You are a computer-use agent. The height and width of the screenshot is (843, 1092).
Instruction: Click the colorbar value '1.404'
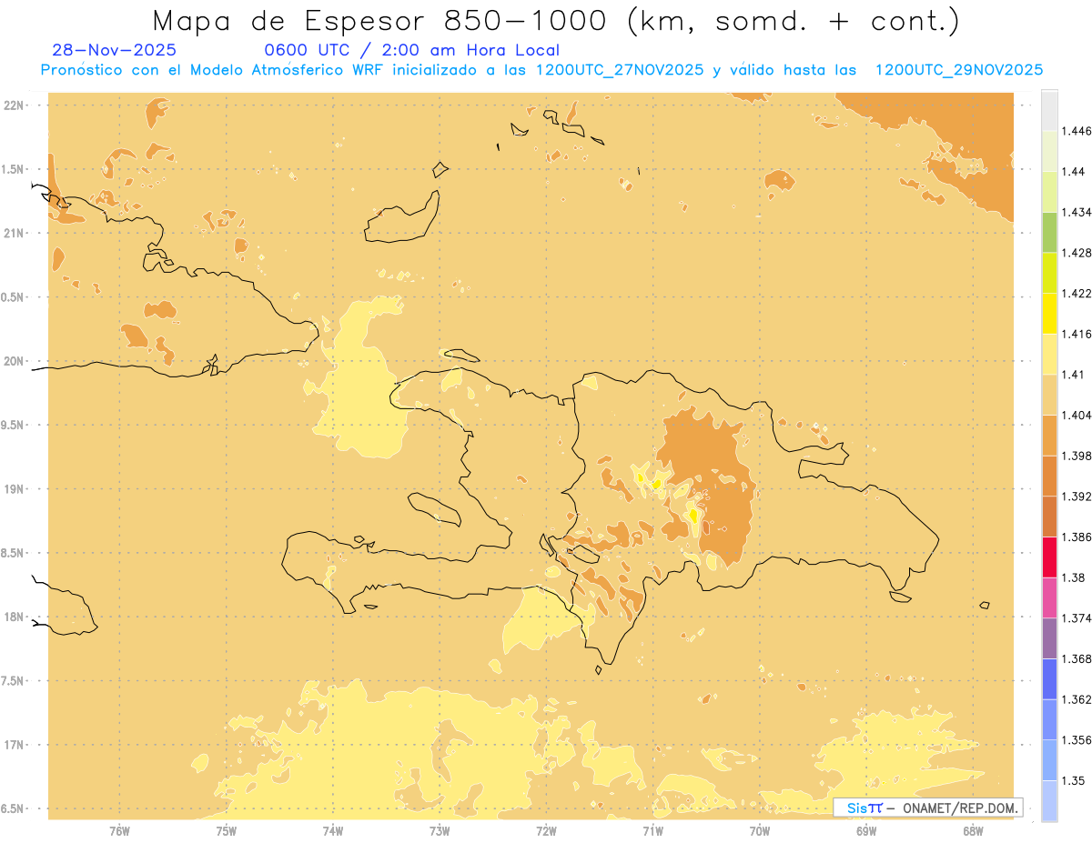(x=1077, y=415)
